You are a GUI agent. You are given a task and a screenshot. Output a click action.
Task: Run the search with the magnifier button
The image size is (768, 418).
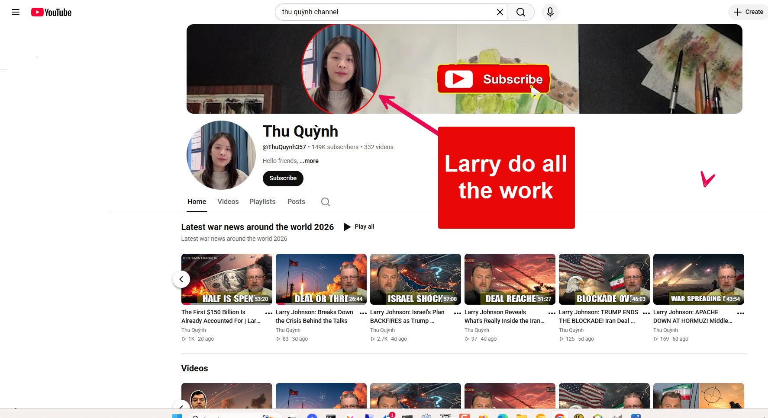click(521, 12)
